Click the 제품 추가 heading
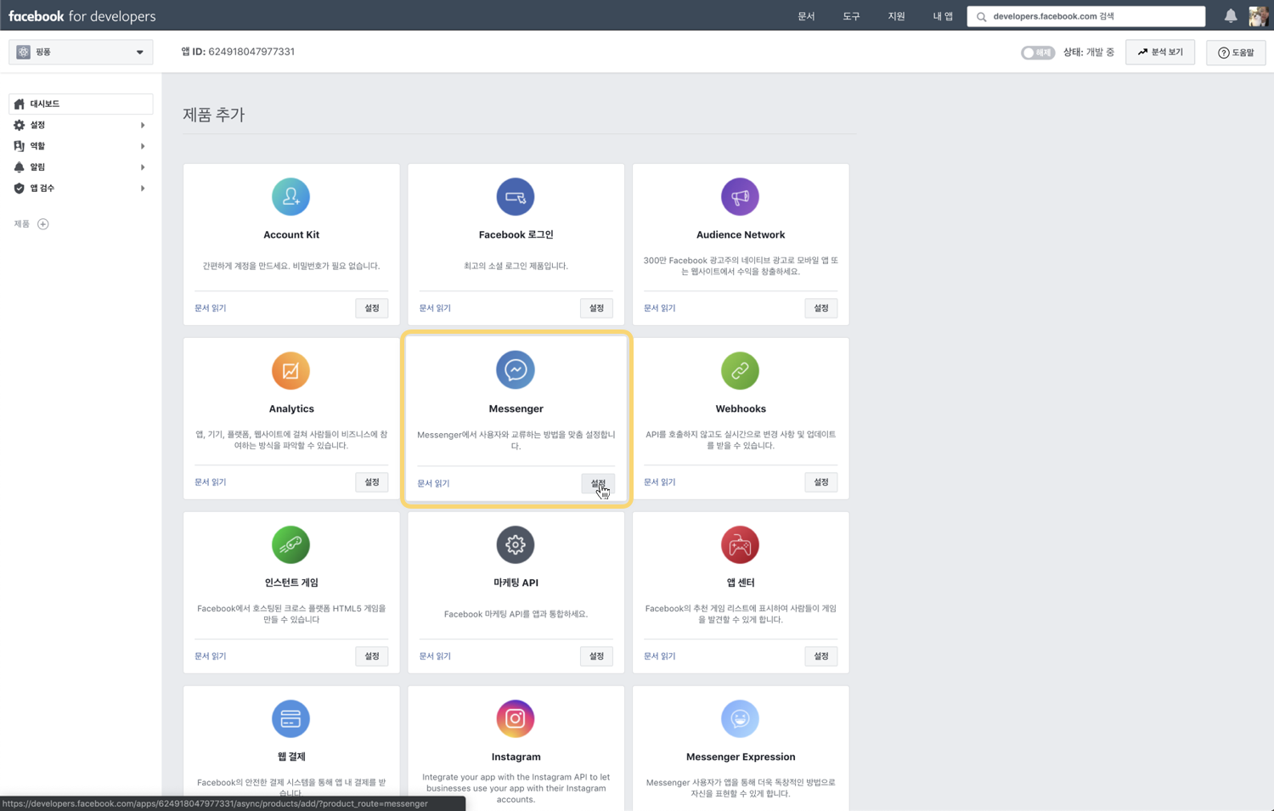Viewport: 1274px width, 811px height. click(214, 115)
